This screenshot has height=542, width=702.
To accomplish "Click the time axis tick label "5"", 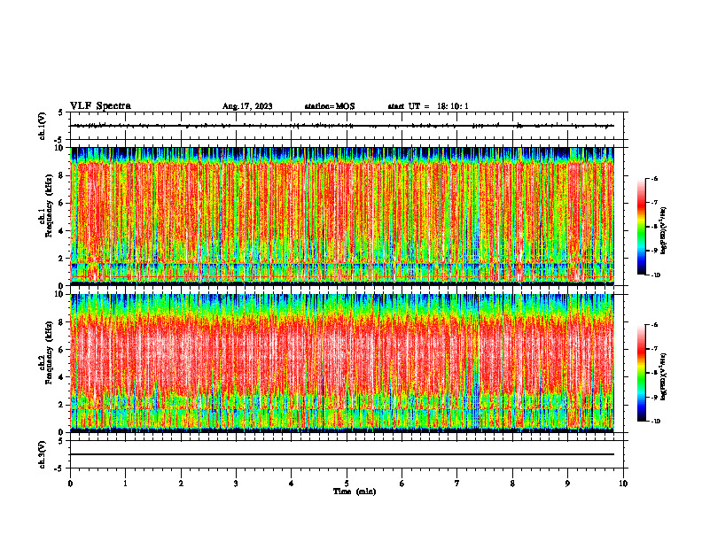I will [347, 484].
